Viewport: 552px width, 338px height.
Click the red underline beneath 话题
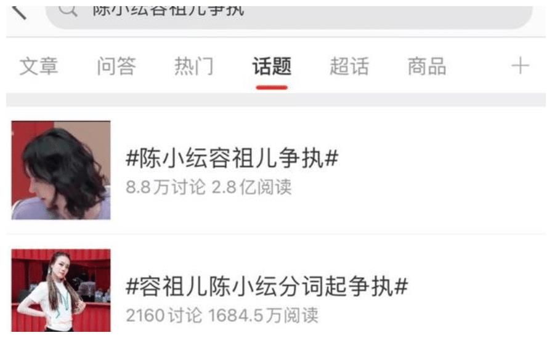click(272, 87)
